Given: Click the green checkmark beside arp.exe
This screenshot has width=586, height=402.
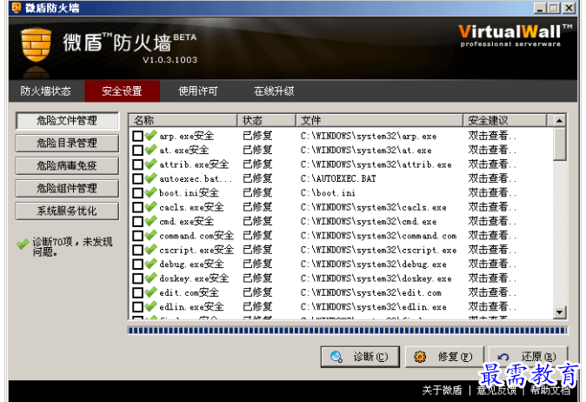Looking at the screenshot, I should [x=150, y=136].
